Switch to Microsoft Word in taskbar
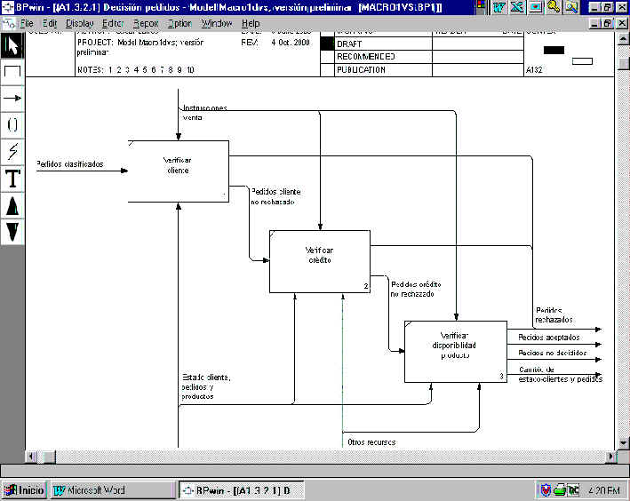The height and width of the screenshot is (501, 630). 113,490
